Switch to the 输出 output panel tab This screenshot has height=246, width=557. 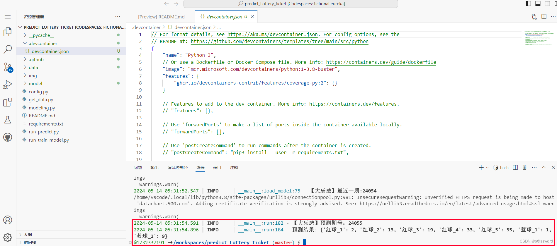154,168
